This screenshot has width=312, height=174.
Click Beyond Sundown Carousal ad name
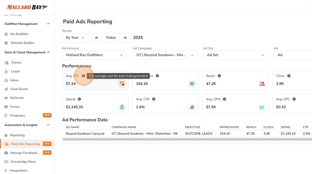pos(85,134)
